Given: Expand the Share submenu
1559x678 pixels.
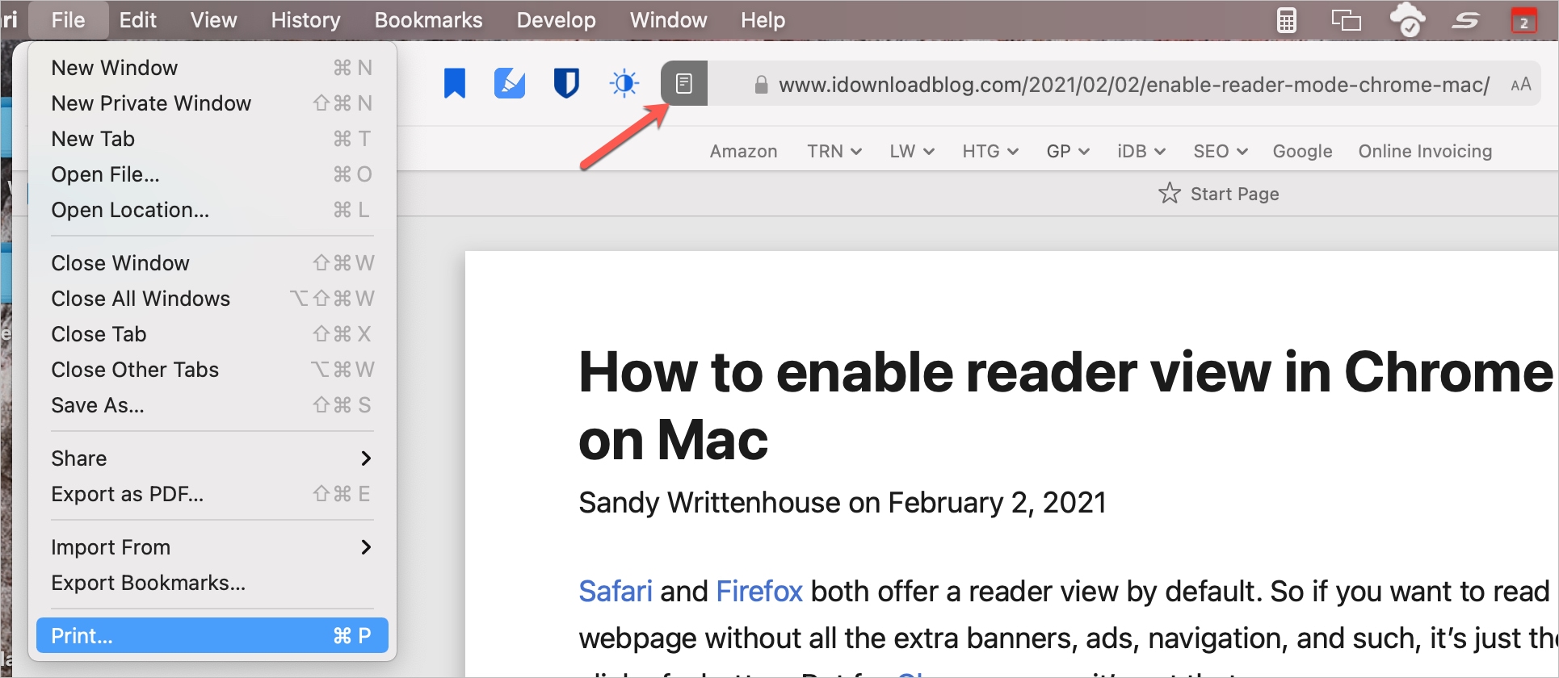Looking at the screenshot, I should tap(212, 458).
